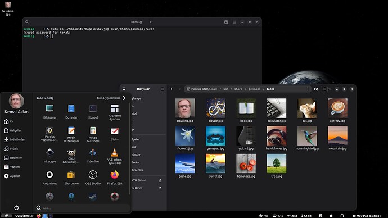Click the Pardus GNU/Linux path segment
This screenshot has width=388, height=218.
coord(202,89)
